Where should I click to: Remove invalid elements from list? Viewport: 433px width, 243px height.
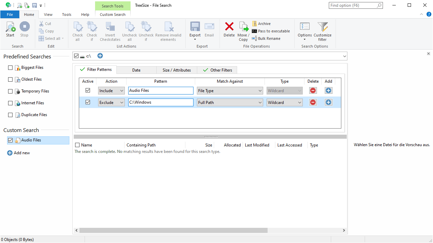(168, 31)
